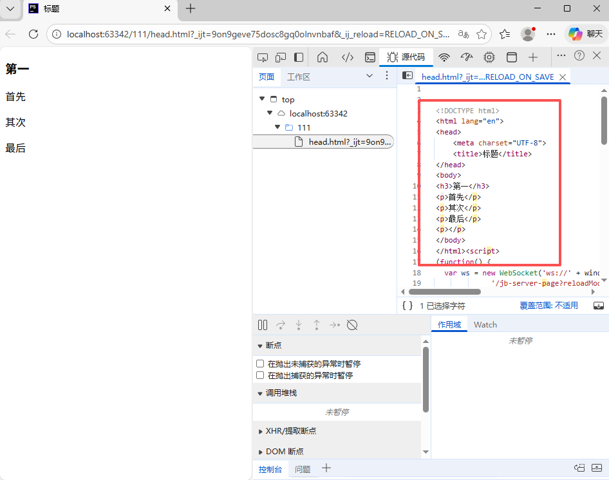Select head.html editor file tab
This screenshot has height=480, width=609.
click(x=487, y=77)
